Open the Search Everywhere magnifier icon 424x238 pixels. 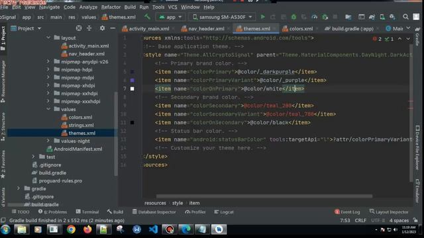point(405,17)
